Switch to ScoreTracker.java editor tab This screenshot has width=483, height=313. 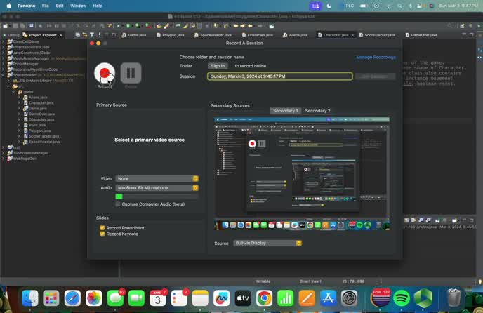click(377, 35)
